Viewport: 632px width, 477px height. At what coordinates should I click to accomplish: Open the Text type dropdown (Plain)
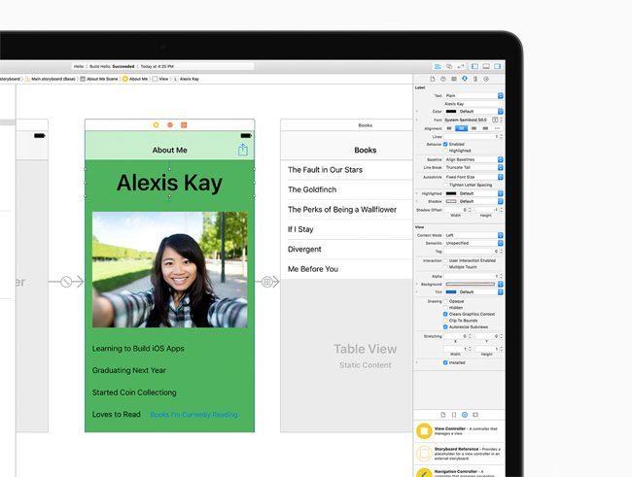[x=474, y=95]
